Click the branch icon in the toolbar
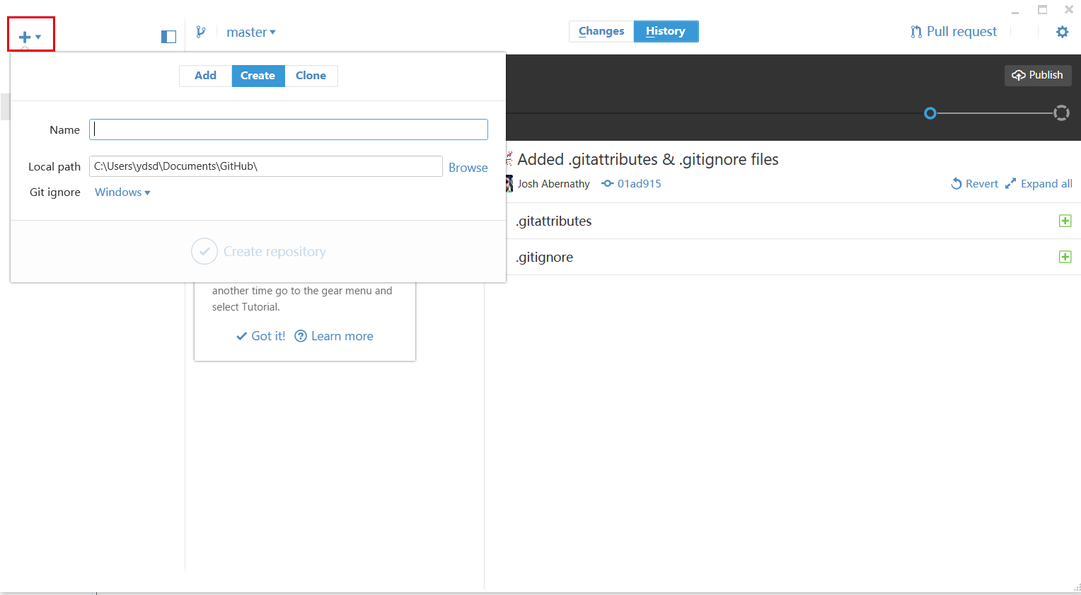1081x595 pixels. click(202, 31)
